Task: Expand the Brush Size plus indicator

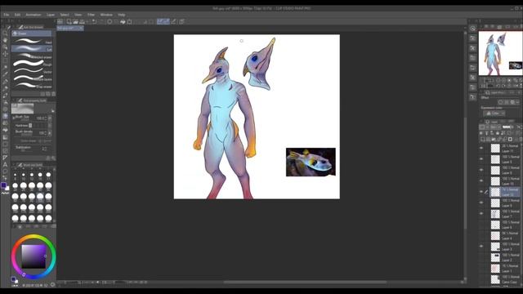Action: pos(13,118)
